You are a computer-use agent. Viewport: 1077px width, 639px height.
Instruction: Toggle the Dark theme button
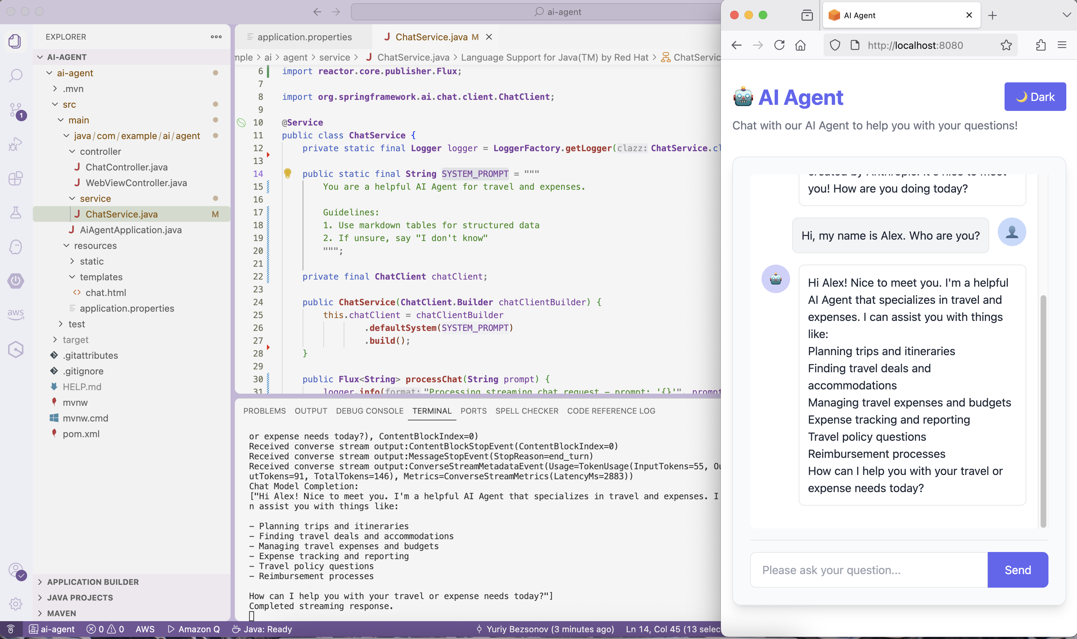[x=1034, y=97]
